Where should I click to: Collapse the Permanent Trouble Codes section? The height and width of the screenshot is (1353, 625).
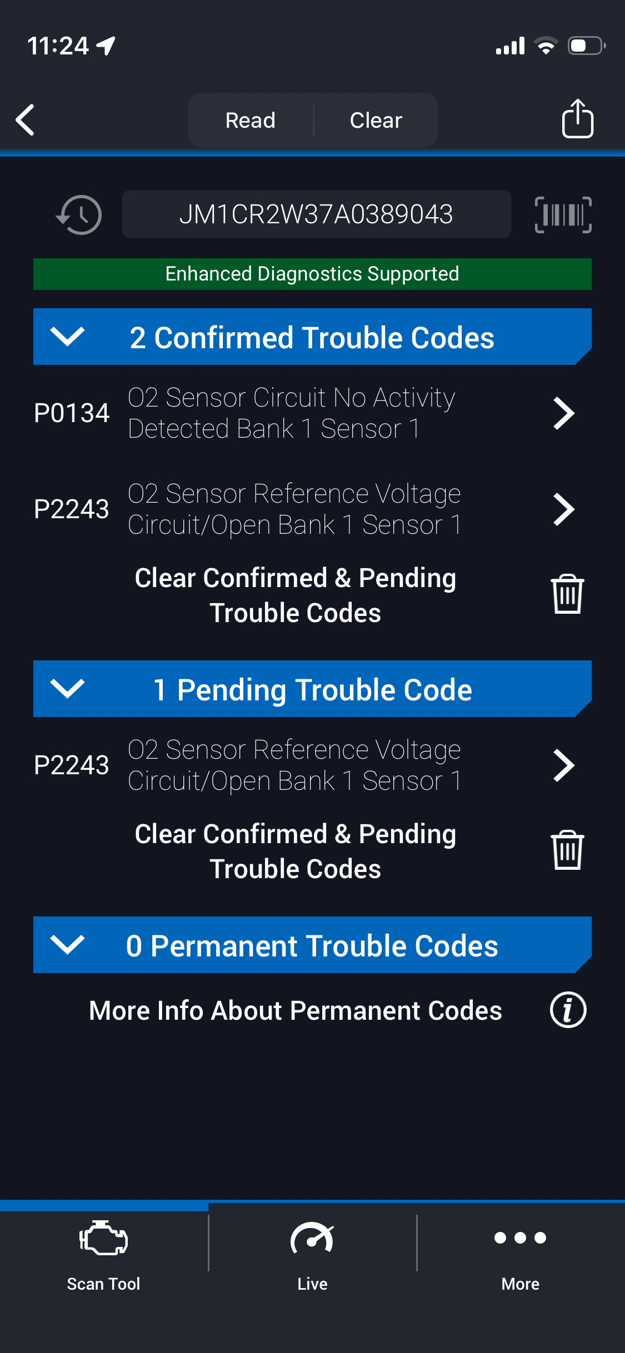pyautogui.click(x=67, y=945)
